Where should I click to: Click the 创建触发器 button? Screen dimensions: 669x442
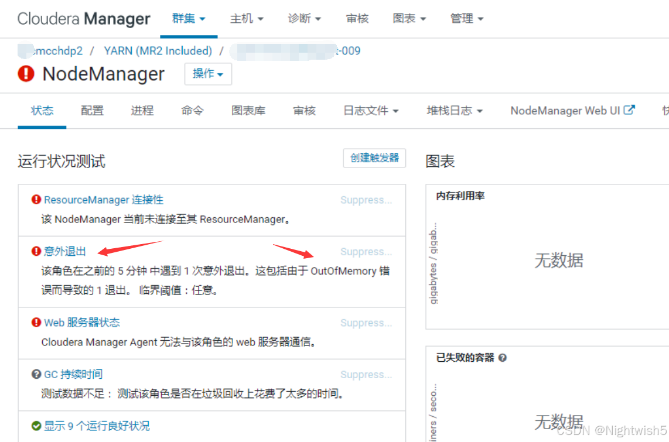pos(374,157)
